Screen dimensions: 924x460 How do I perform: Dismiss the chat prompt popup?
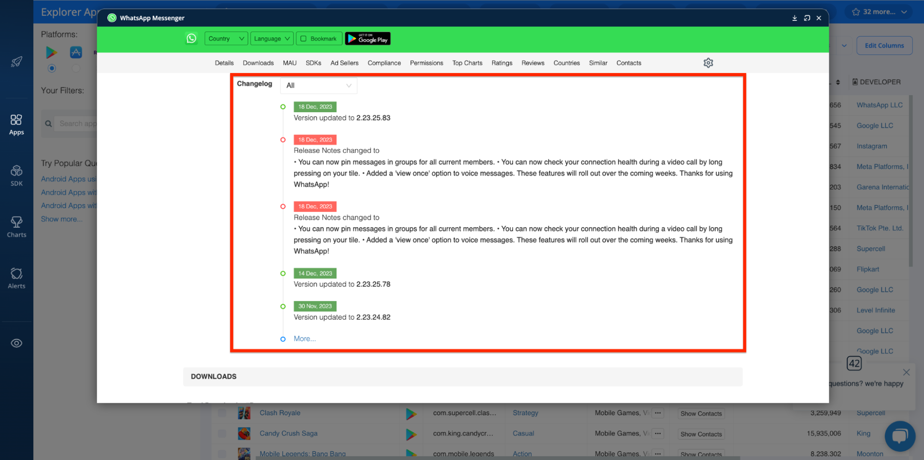(906, 372)
